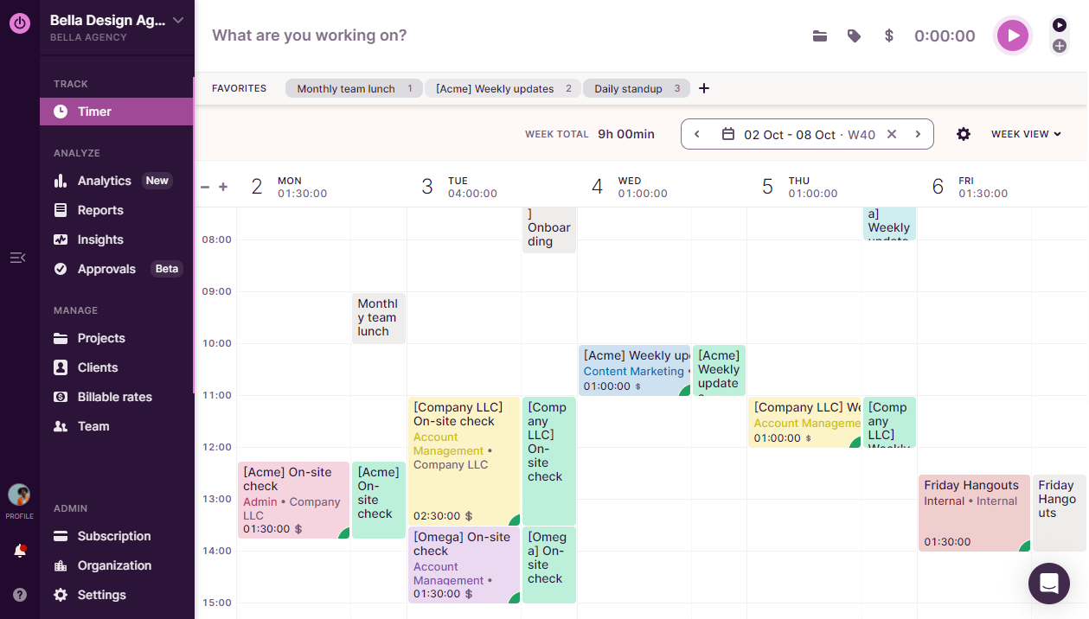This screenshot has height=619, width=1089.
Task: Open the Week View dropdown
Action: (1026, 134)
